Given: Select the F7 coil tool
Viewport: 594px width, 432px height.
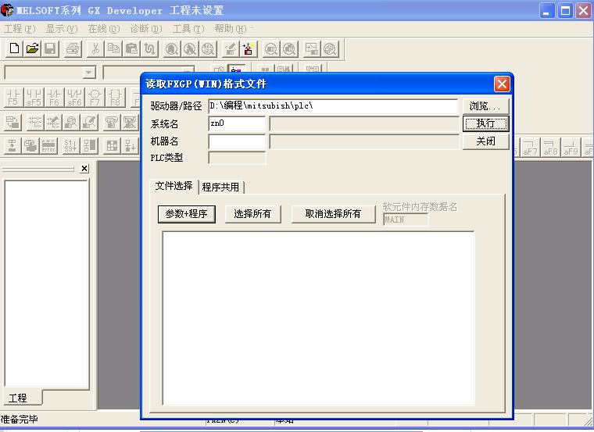Looking at the screenshot, I should [x=95, y=97].
